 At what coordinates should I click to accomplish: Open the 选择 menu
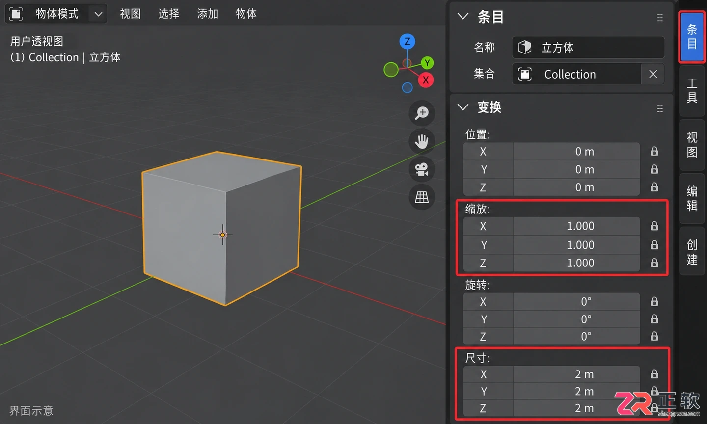pos(169,14)
